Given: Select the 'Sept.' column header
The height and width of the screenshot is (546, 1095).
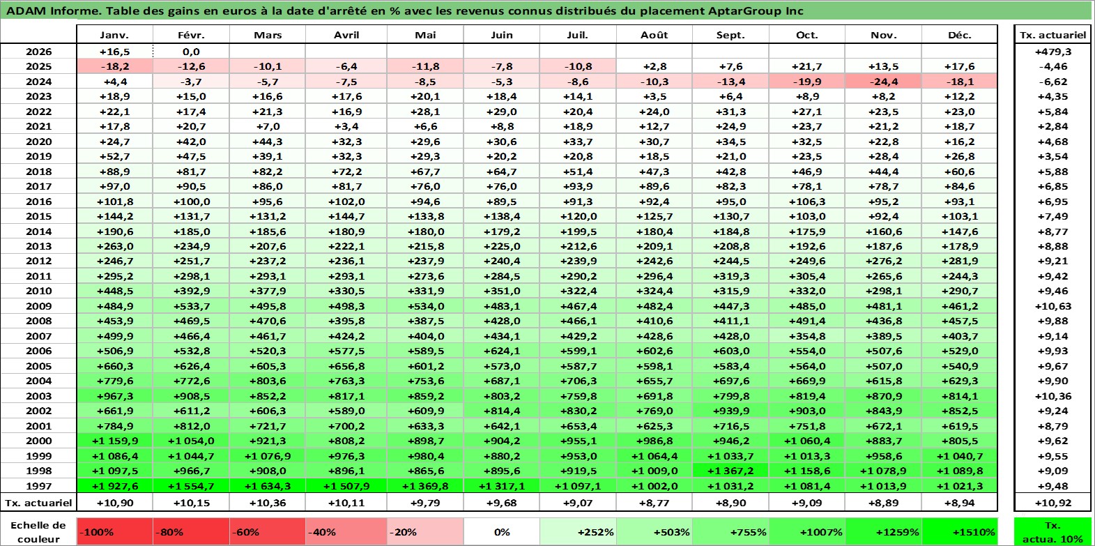Looking at the screenshot, I should pyautogui.click(x=730, y=35).
